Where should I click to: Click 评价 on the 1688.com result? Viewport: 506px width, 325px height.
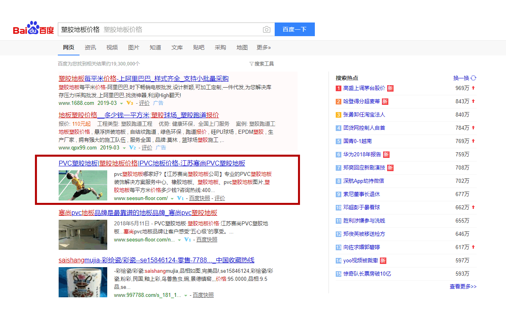pyautogui.click(x=144, y=103)
